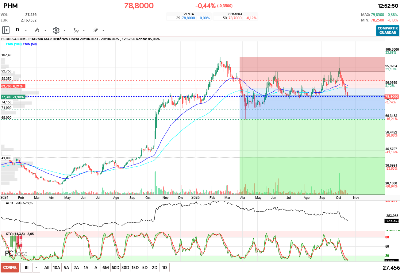The image size is (404, 274).
Task: Open dropdown arrow beside settings gear
Action: 64,30
